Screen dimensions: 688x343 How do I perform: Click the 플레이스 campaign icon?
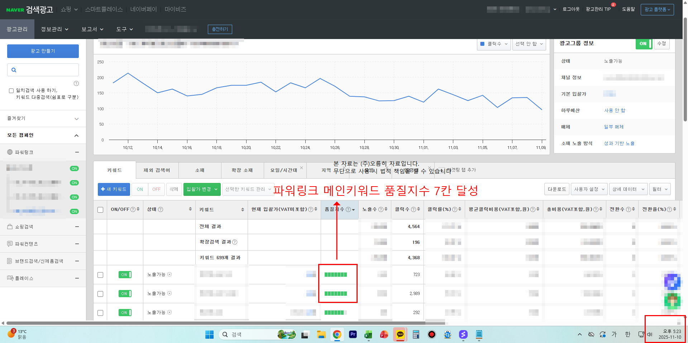click(x=10, y=278)
